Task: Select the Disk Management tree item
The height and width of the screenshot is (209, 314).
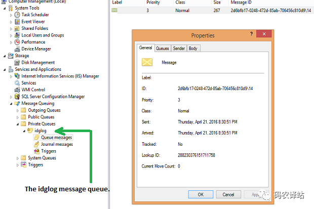Action: 38,62
